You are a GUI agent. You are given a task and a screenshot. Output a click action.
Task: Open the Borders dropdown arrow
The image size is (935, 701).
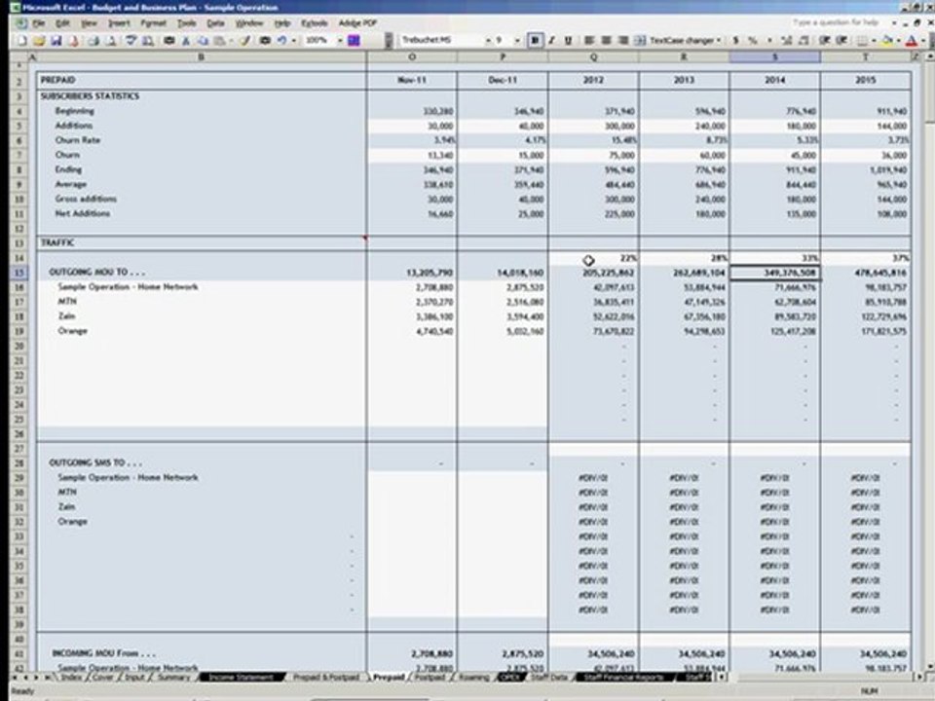(x=874, y=41)
